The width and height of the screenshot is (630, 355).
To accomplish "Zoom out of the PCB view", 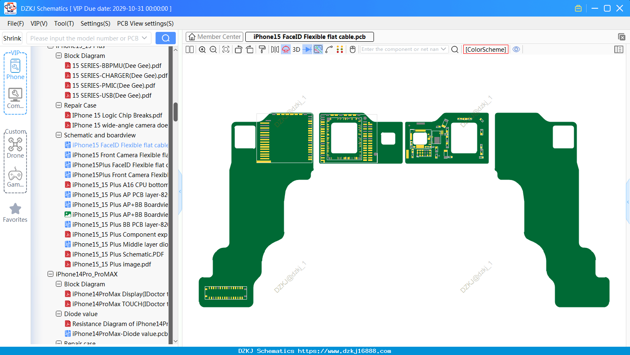I will pos(213,50).
